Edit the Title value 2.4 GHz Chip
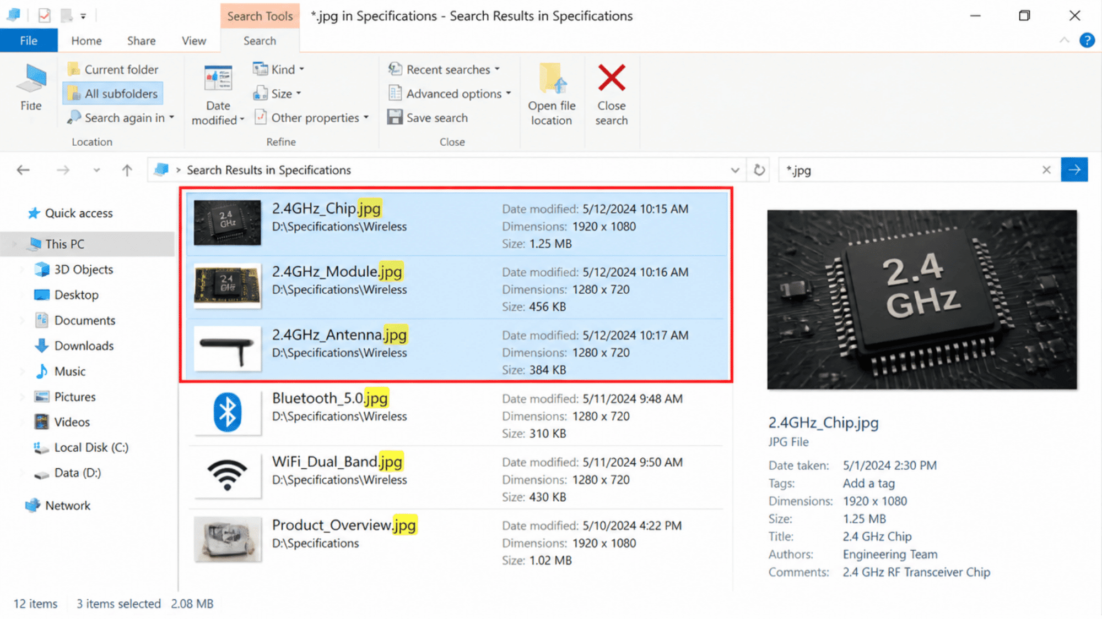Image resolution: width=1102 pixels, height=619 pixels. click(877, 536)
